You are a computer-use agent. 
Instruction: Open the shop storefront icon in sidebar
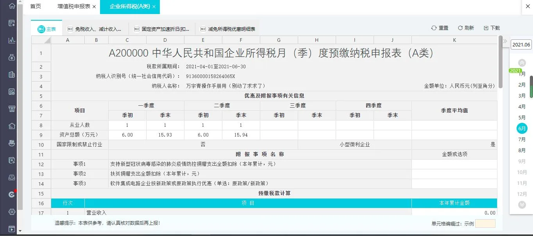tap(12, 109)
